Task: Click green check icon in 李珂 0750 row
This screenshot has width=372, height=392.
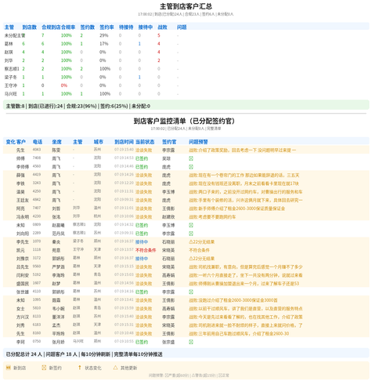Action: pos(191,342)
